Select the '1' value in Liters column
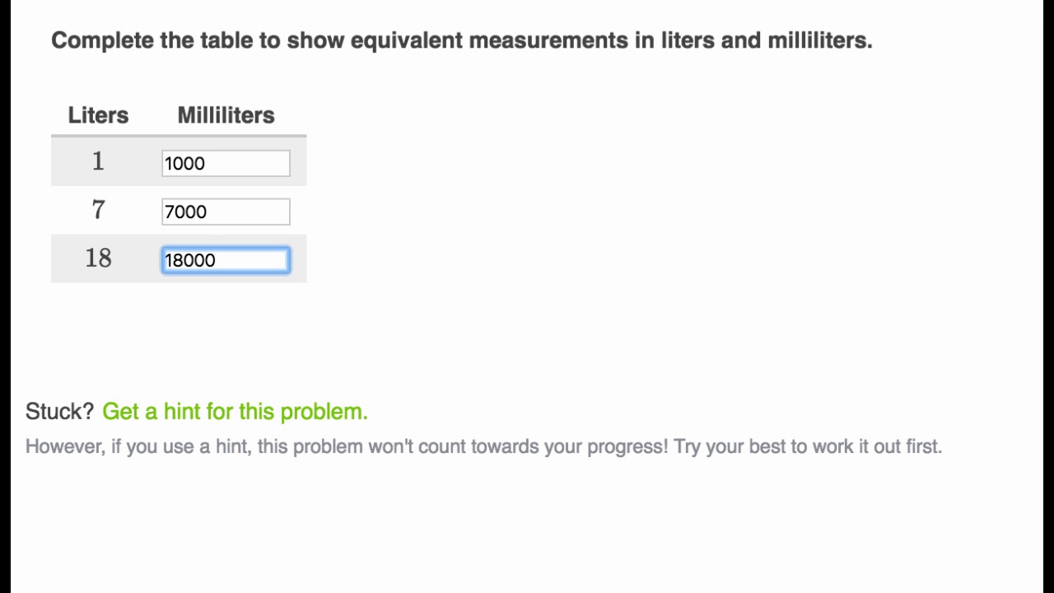This screenshot has height=593, width=1054. [x=98, y=161]
